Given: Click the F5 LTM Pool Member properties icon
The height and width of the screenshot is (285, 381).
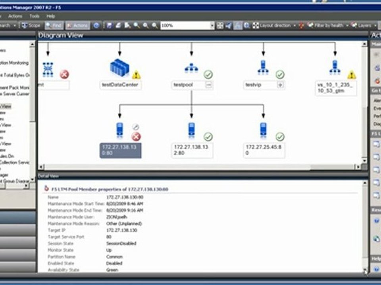Looking at the screenshot, I should [x=46, y=188].
